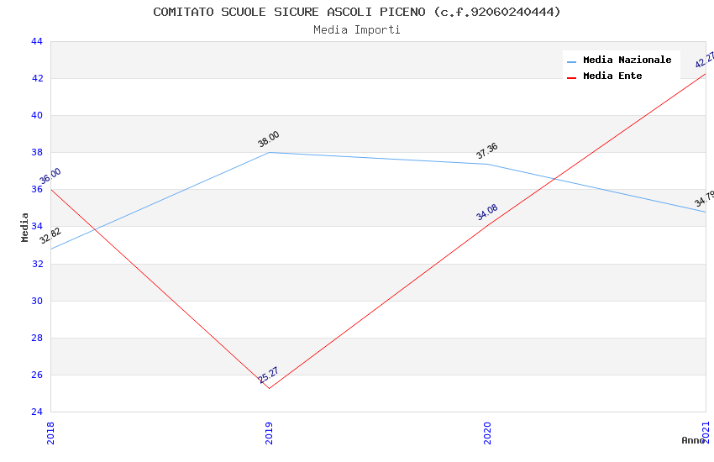Select the 2019 tick on the x-axis
714x462 pixels.
[x=269, y=433]
